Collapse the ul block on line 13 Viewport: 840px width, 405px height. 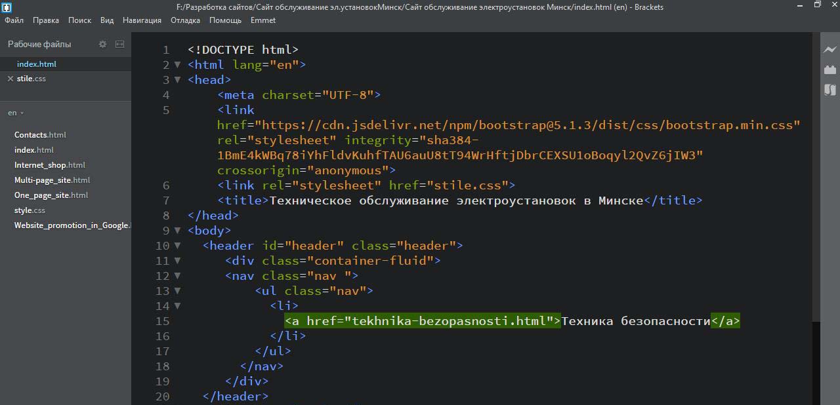(x=177, y=291)
